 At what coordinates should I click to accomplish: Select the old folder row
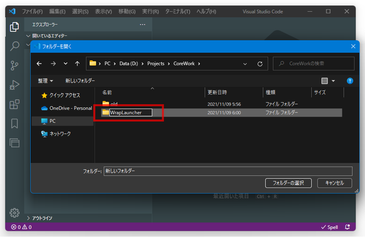click(x=222, y=104)
